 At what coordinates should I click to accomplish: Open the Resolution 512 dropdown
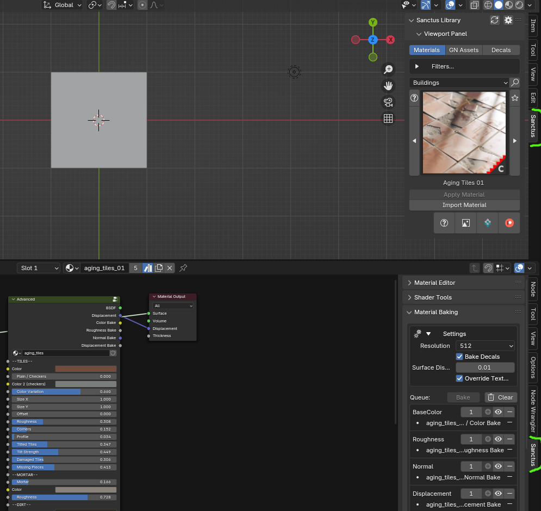click(x=485, y=346)
